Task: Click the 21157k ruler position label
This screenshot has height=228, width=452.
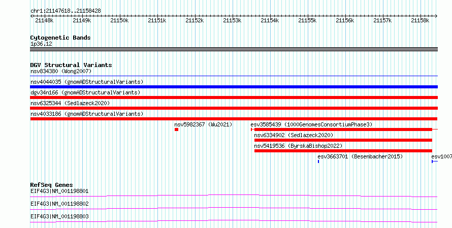Action: point(383,20)
